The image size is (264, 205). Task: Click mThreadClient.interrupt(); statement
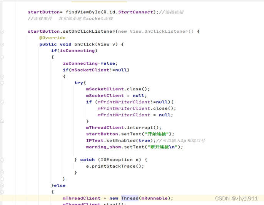coord(124,128)
